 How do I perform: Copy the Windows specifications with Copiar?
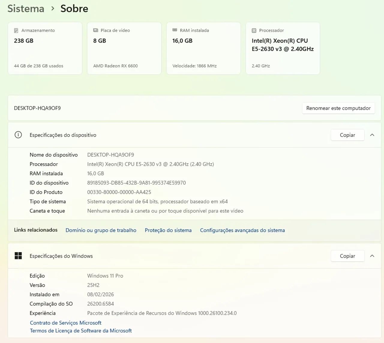[347, 256]
